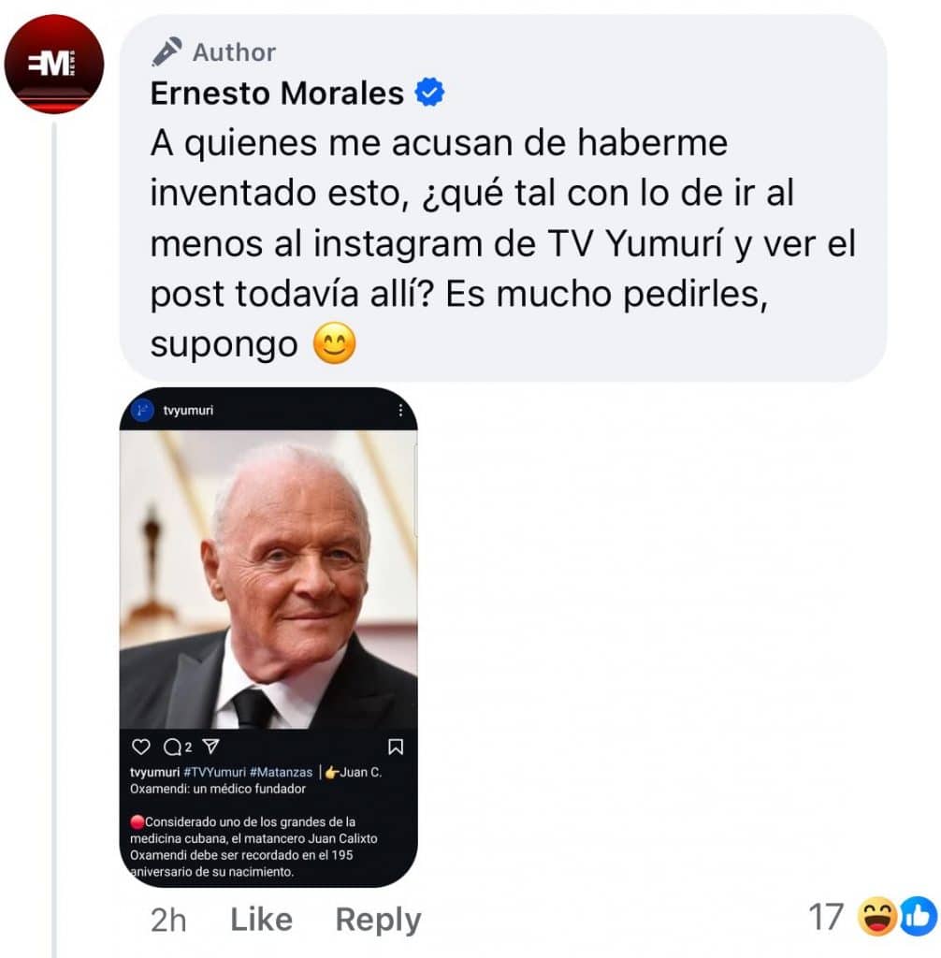Screen dimensions: 941x958
Task: Click the blue verified badge icon
Action: (x=429, y=93)
